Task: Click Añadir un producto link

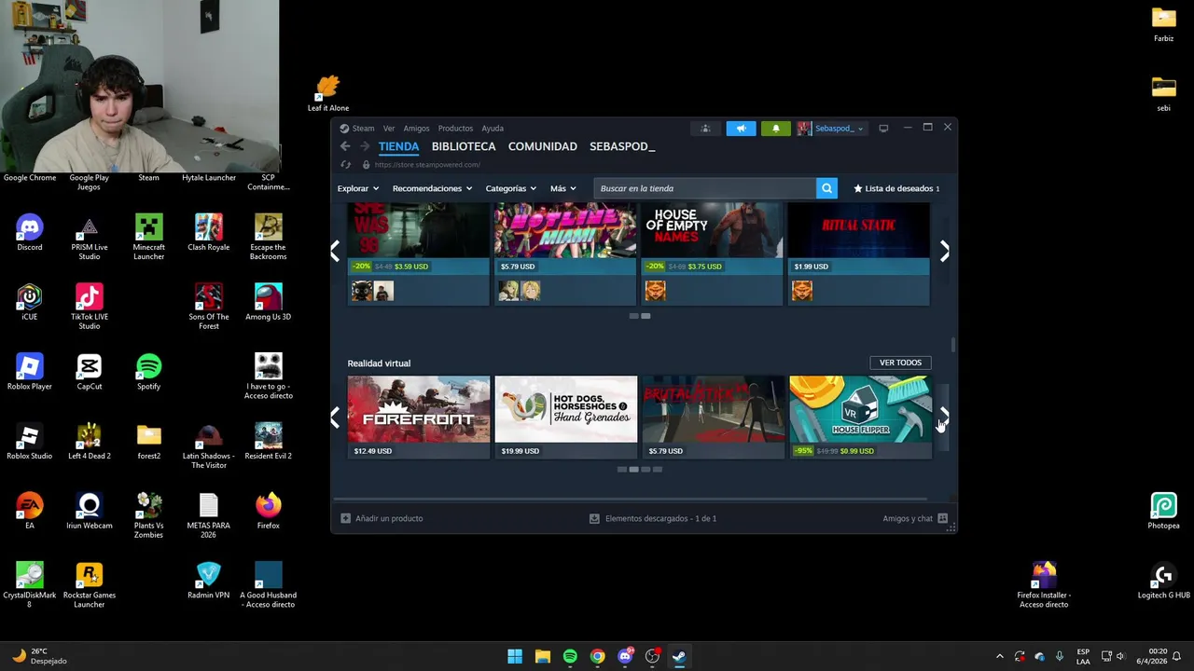Action: (389, 518)
